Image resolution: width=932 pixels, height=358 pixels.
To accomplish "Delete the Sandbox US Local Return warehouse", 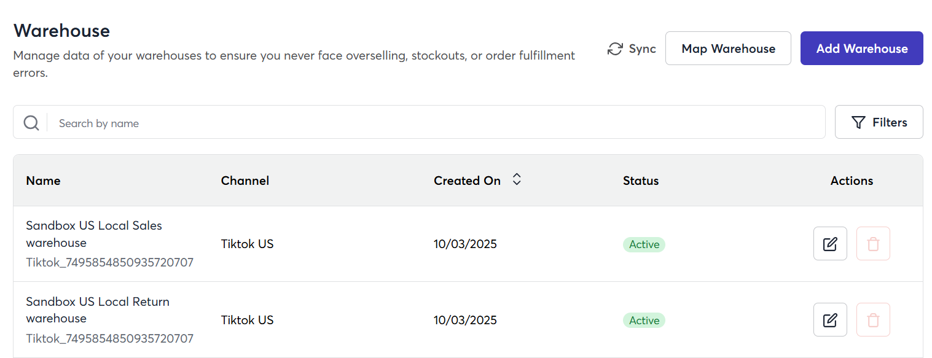I will [873, 320].
